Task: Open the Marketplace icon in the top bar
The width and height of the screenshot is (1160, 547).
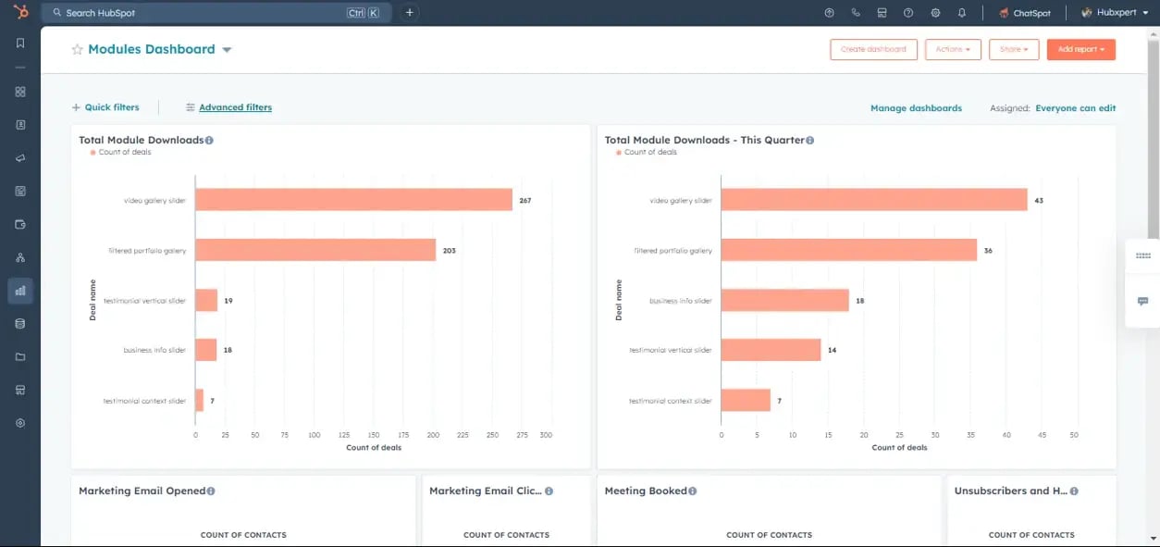Action: (882, 13)
